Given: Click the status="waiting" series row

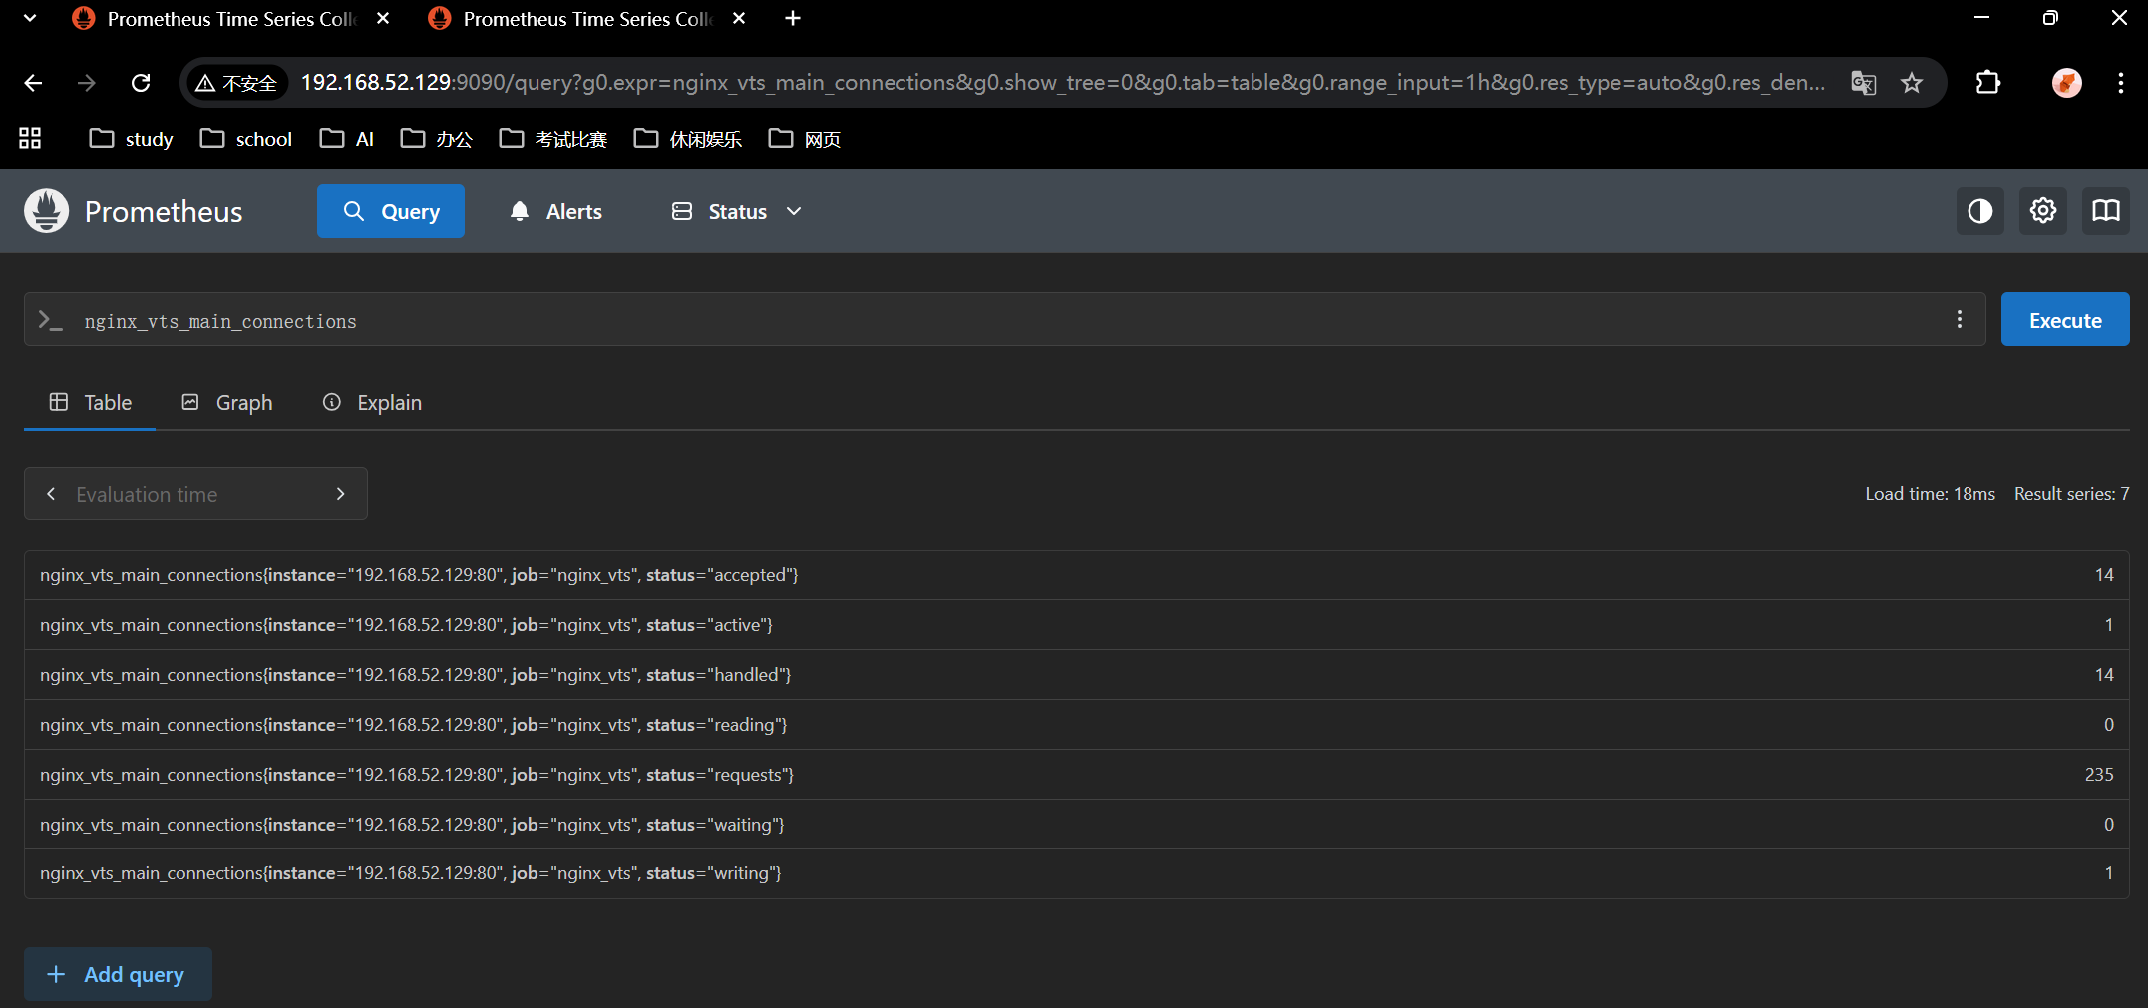Looking at the screenshot, I should 1077,825.
